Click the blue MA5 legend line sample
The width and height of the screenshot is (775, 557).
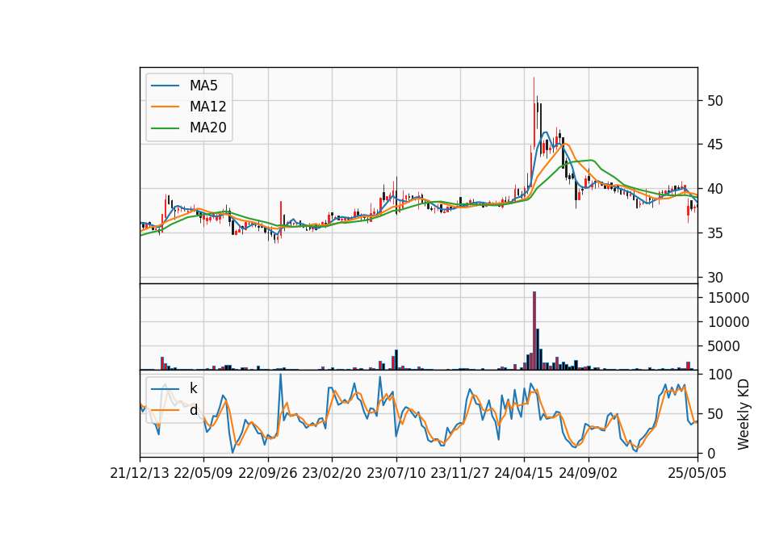pos(165,86)
